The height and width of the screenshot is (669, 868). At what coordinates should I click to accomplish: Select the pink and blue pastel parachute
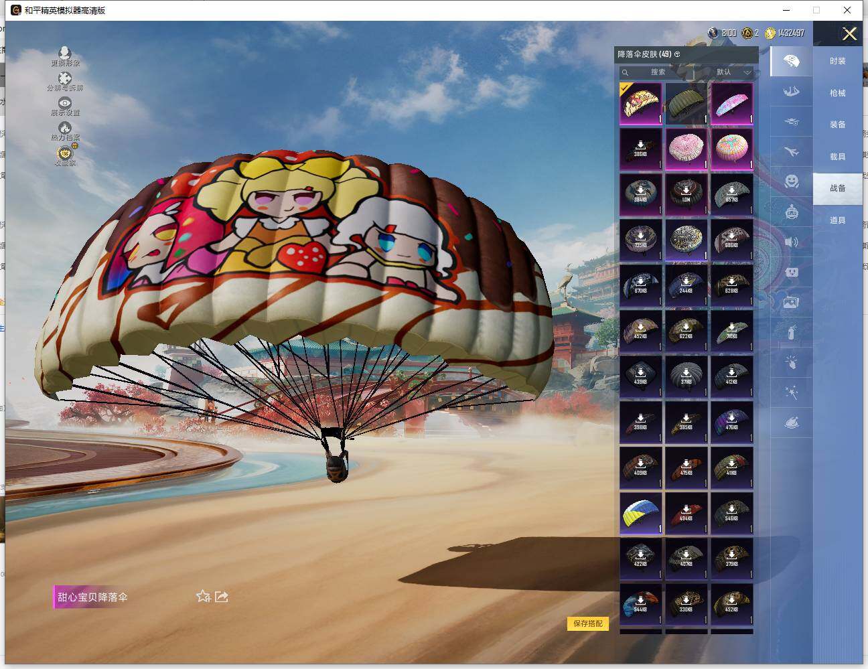[732, 103]
